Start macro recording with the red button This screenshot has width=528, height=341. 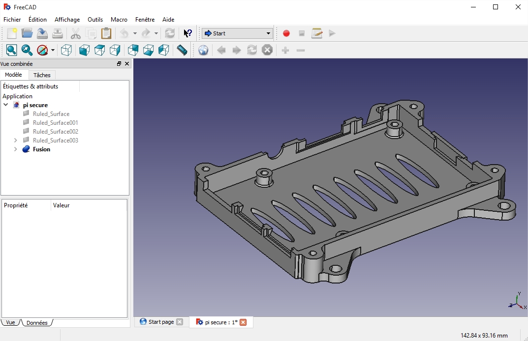point(286,33)
